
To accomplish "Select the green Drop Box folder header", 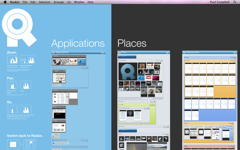I will pos(137,105).
